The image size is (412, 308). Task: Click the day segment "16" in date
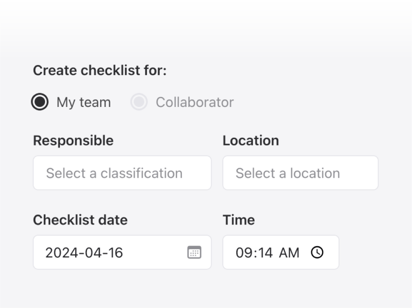pos(115,253)
